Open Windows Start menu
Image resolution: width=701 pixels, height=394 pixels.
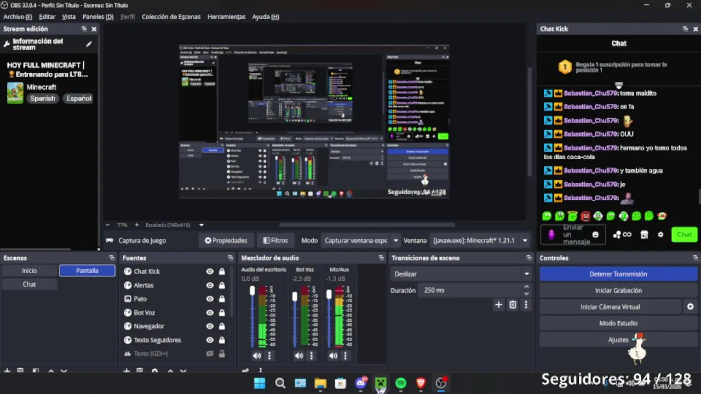click(260, 384)
